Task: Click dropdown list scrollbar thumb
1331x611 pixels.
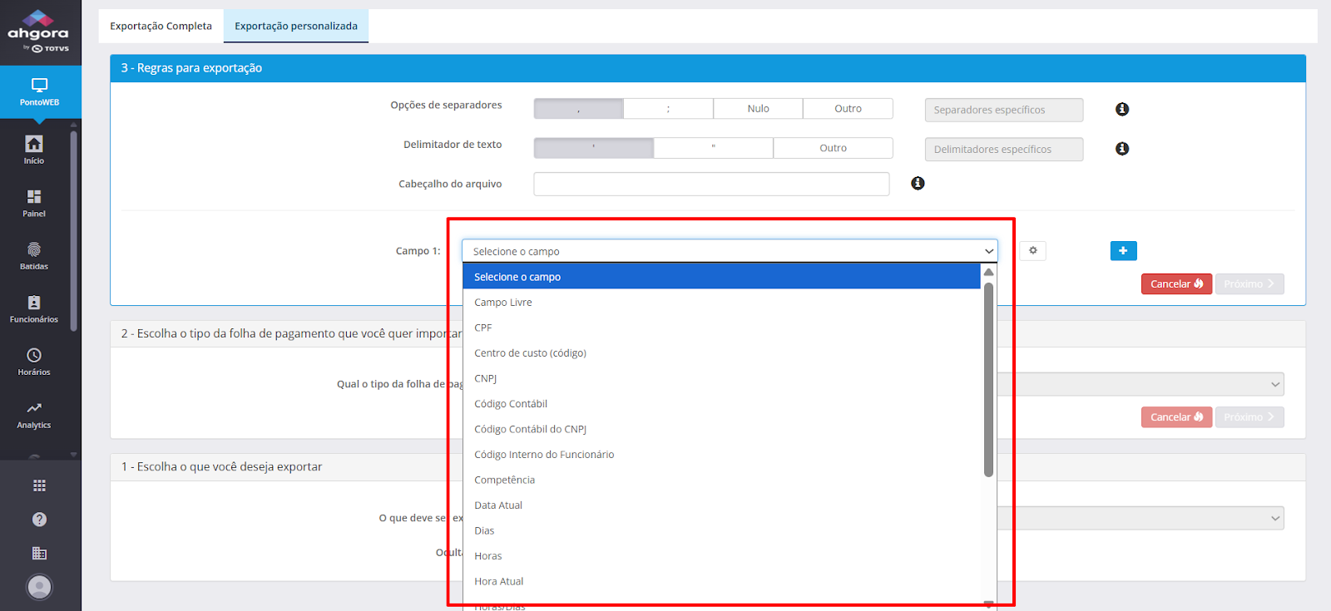Action: coord(988,380)
